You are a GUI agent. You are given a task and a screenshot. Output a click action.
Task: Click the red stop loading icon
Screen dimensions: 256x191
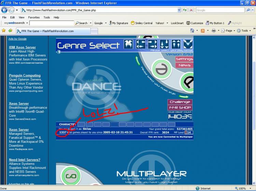point(191,10)
